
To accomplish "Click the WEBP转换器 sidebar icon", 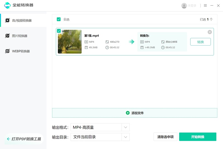I will tap(8, 51).
